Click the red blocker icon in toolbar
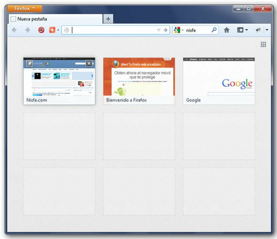Image resolution: width=277 pixels, height=239 pixels. click(x=41, y=30)
